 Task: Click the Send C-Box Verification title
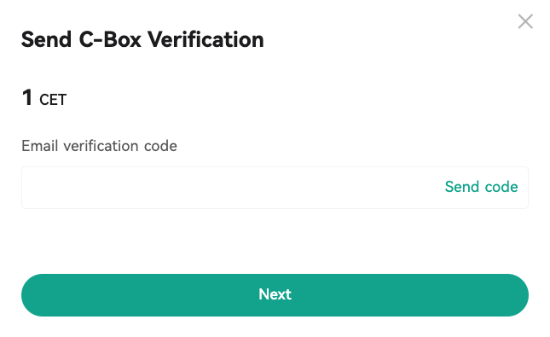coord(142,39)
